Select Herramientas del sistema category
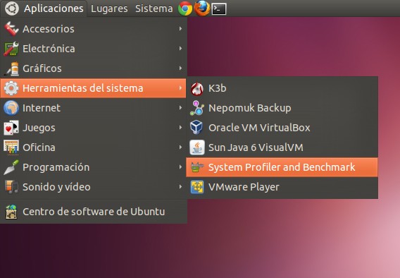Screen dimensions: 400x278 pos(94,88)
